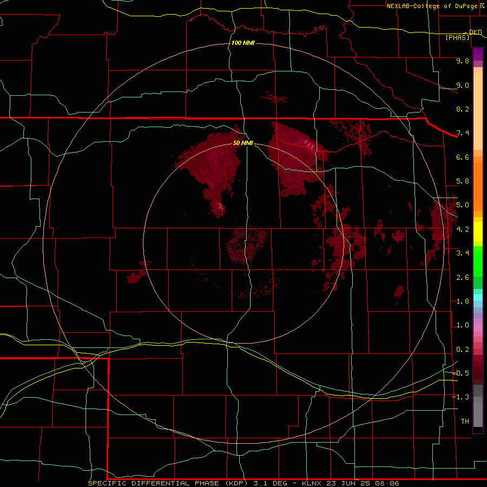Click the 8.2 value on the scale

[x=463, y=109]
